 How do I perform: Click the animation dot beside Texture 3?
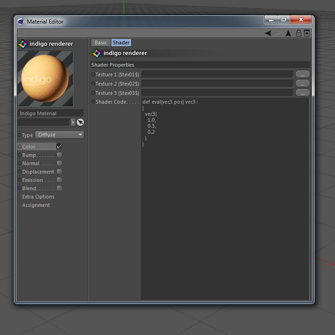[93, 93]
